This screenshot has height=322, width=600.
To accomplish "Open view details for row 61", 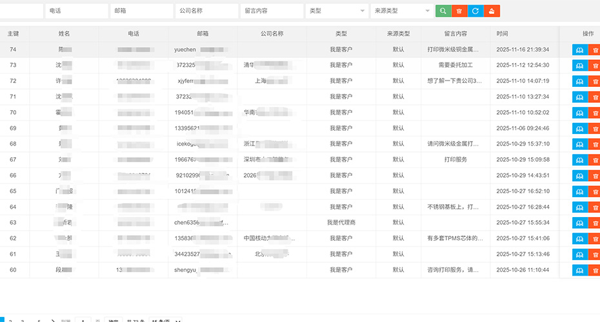I will [x=580, y=254].
